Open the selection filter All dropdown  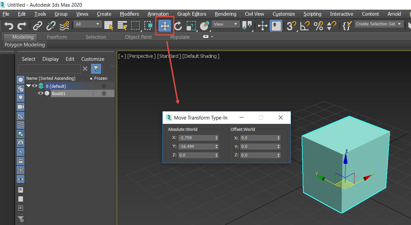pos(87,24)
